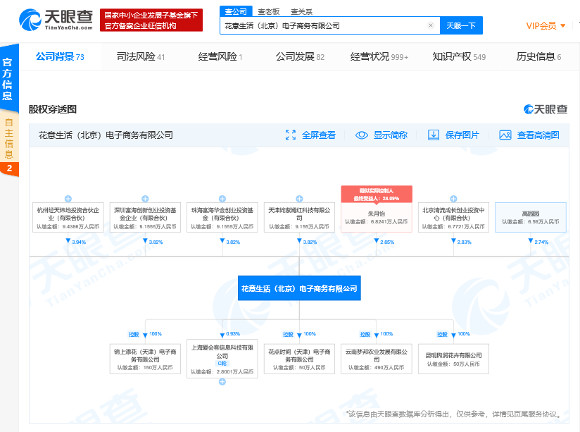Select the 查关系 search tab
The image size is (580, 432).
pos(301,11)
